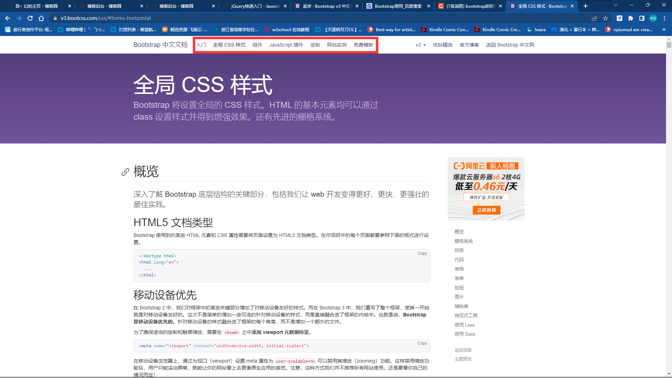Screen dimensions: 672x378
Task: Click the vertical page scrollbar thumb
Action: coord(669,45)
